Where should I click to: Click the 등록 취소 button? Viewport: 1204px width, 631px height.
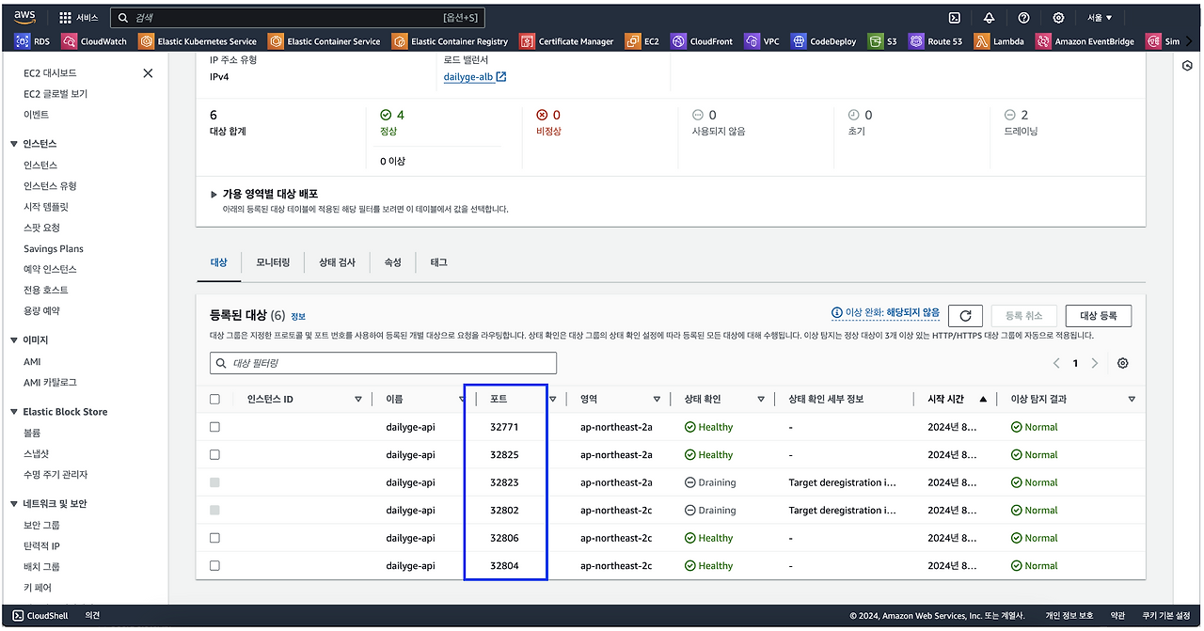point(1024,316)
